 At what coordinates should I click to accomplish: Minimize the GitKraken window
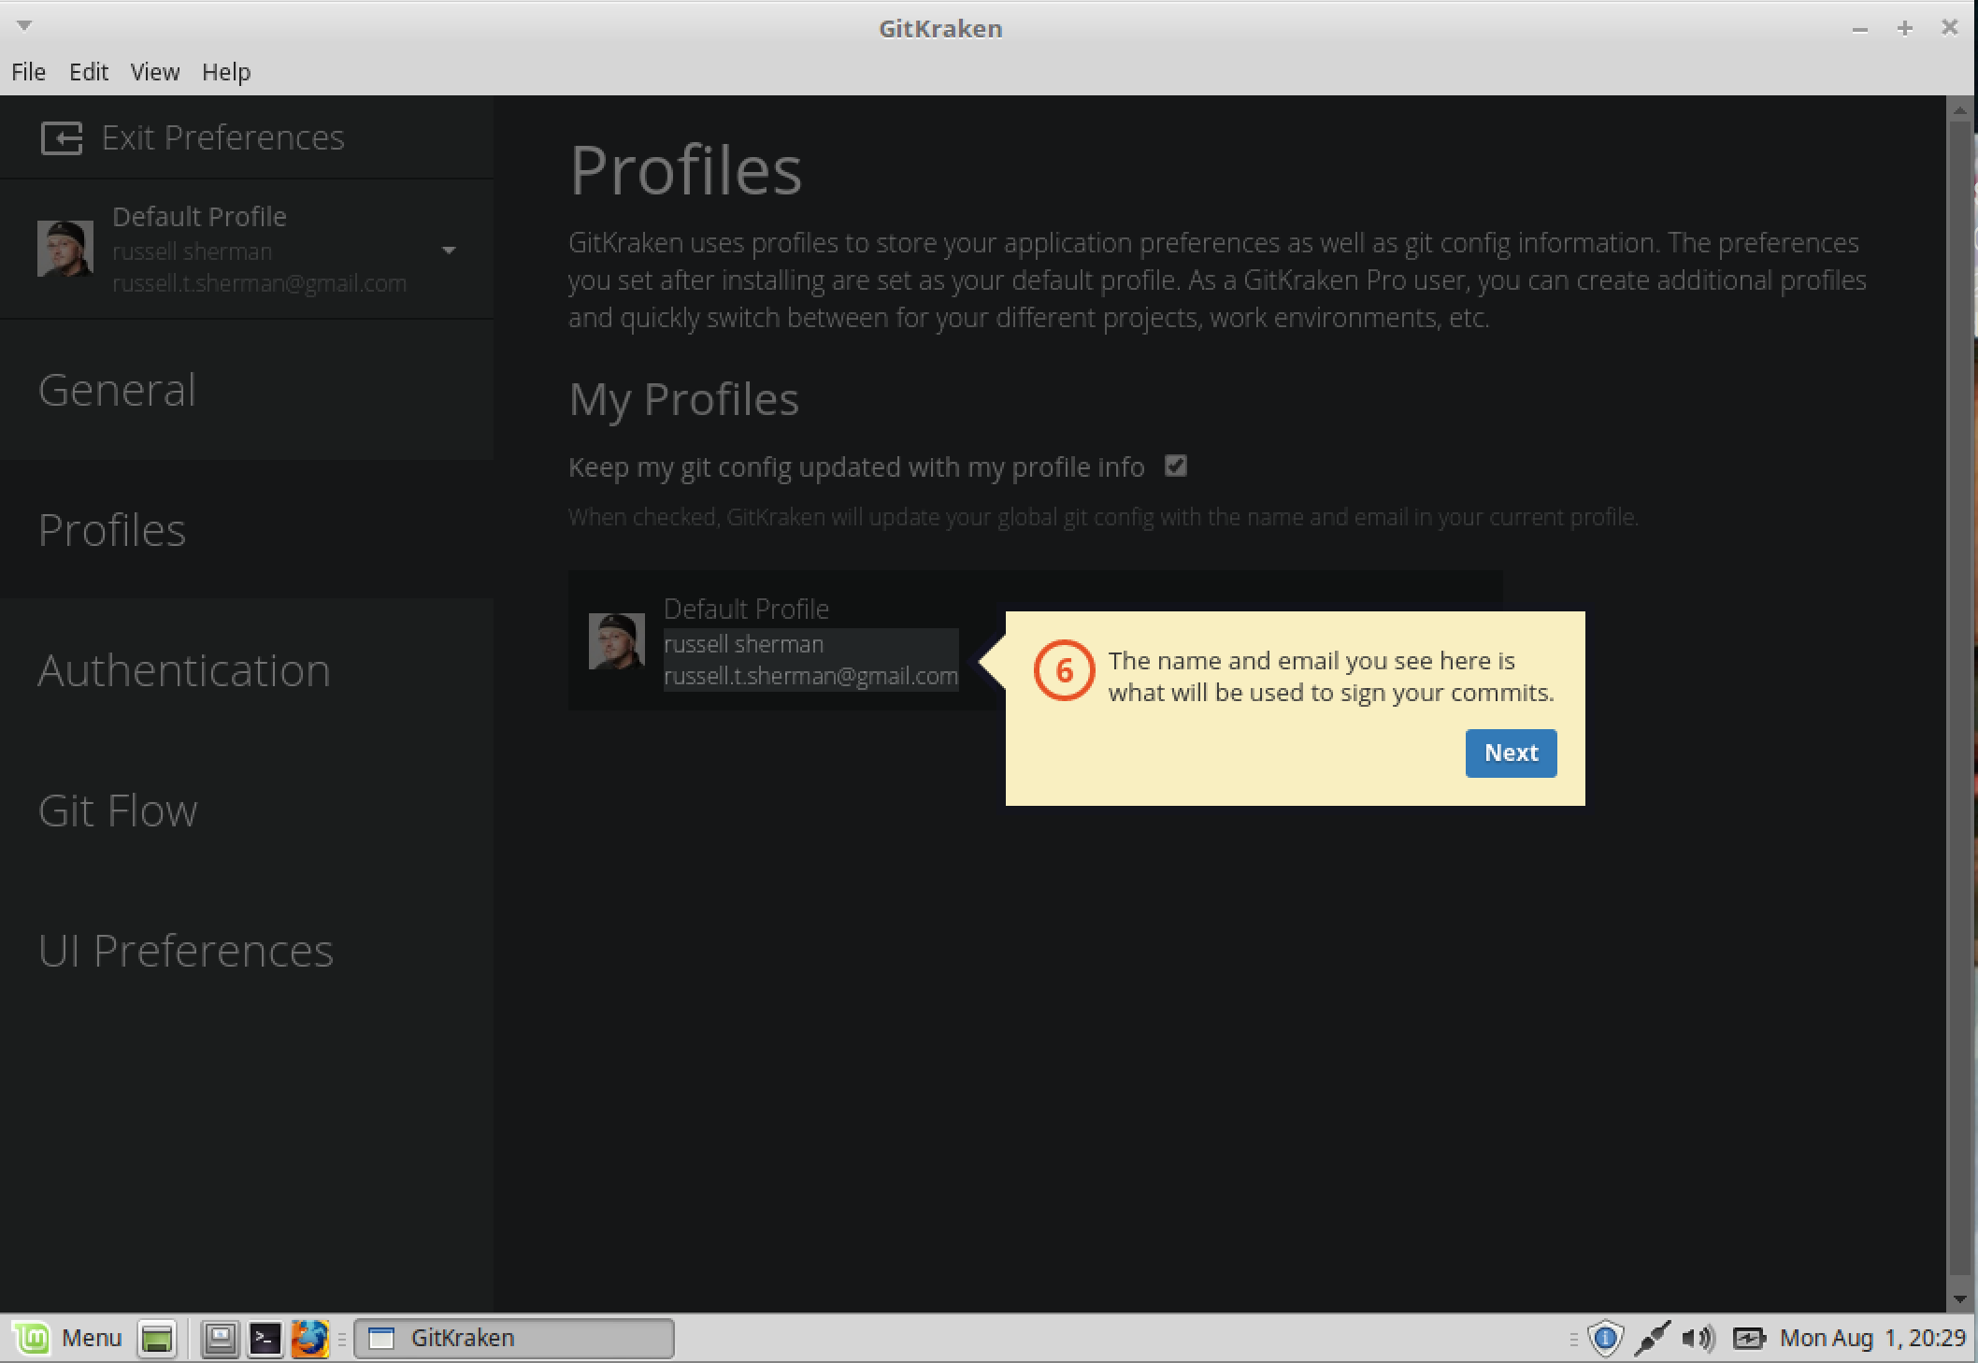[1860, 29]
